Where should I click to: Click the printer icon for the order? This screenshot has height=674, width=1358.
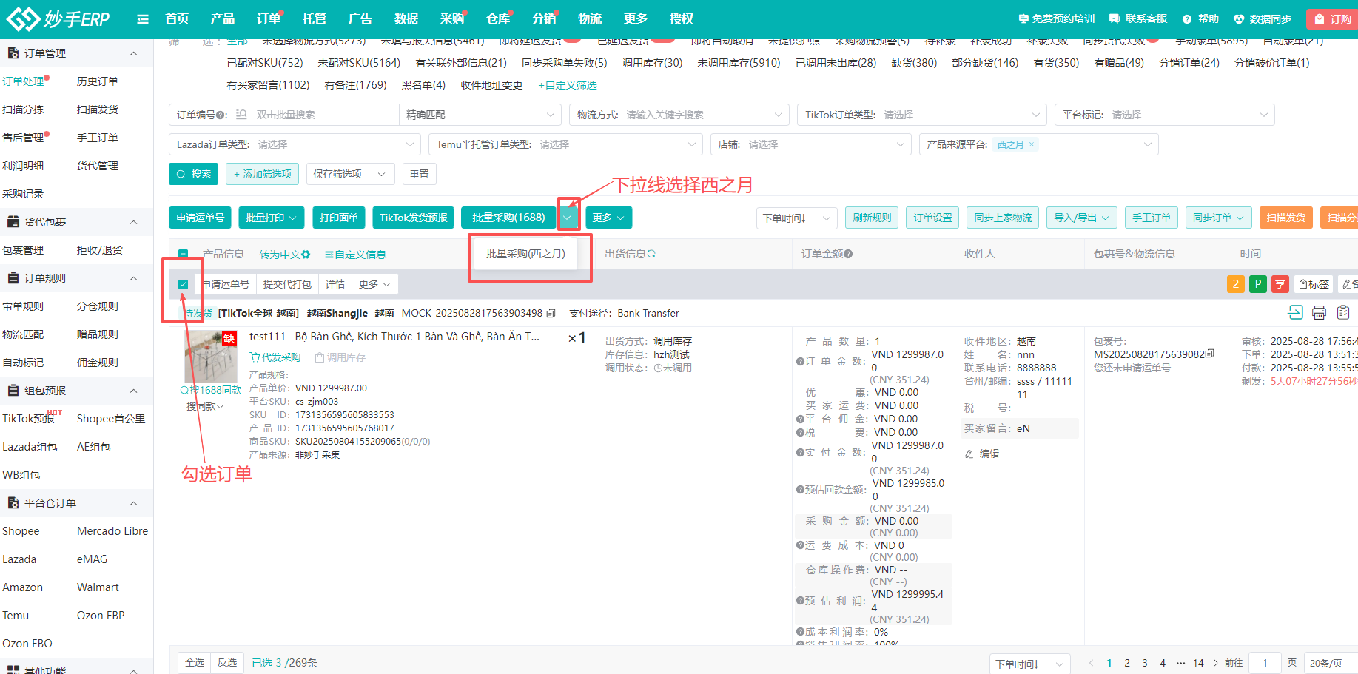point(1319,312)
